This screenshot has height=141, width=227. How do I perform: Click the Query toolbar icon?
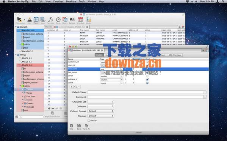click(65, 20)
